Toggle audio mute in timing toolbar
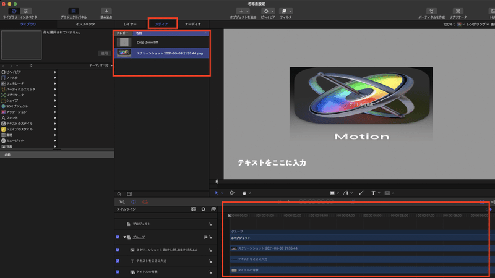Screen dimensions: 495x278 click(122, 202)
